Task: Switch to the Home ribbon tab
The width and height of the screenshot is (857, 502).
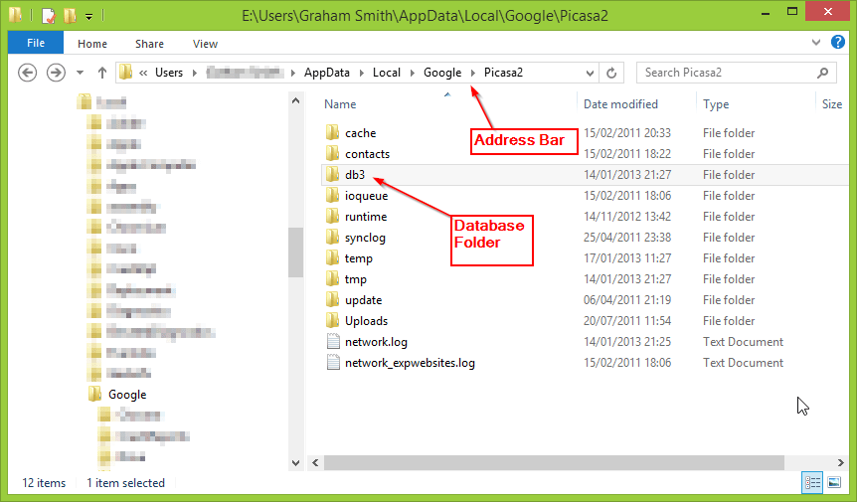Action: (92, 44)
